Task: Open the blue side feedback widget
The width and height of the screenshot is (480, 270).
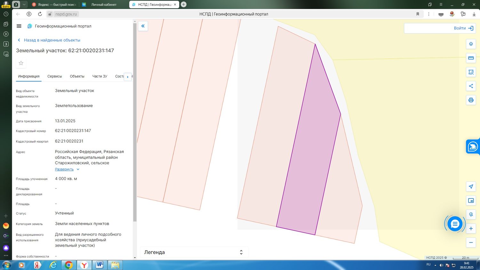Action: [x=473, y=147]
